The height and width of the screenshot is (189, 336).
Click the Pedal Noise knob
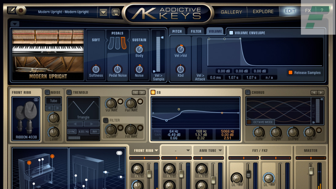point(118,69)
